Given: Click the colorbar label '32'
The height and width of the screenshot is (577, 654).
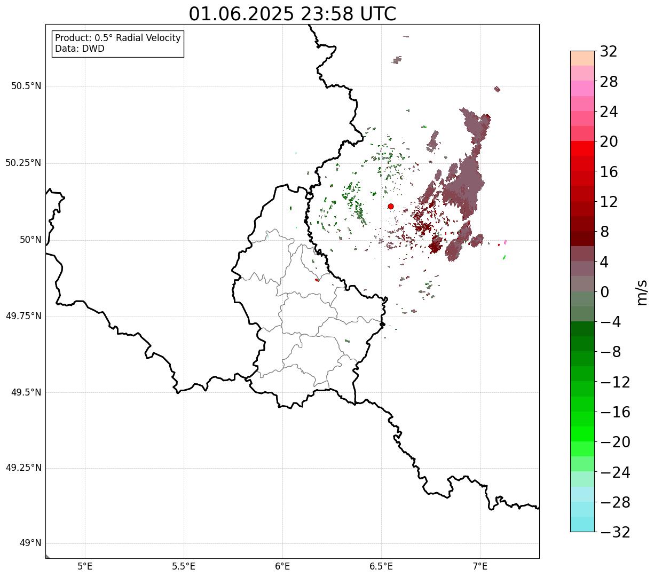Looking at the screenshot, I should [609, 52].
